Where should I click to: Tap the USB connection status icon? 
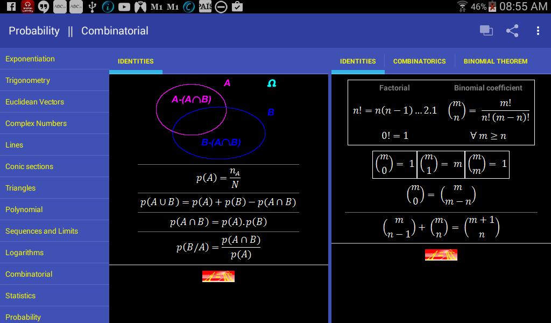(x=92, y=6)
